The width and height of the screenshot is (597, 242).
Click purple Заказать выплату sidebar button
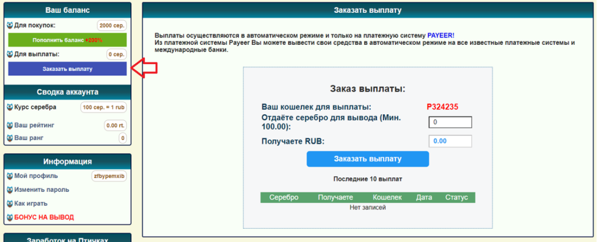tap(68, 69)
